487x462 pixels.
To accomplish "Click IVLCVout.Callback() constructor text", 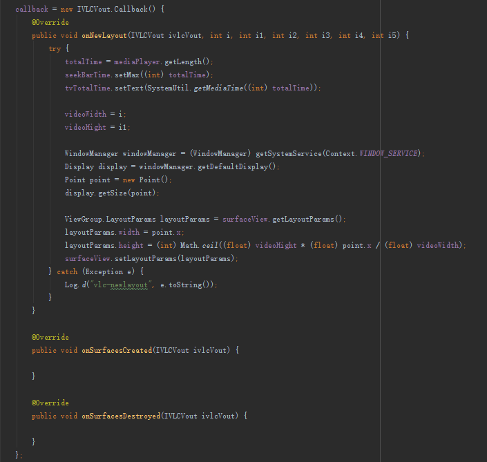I will tap(116, 9).
